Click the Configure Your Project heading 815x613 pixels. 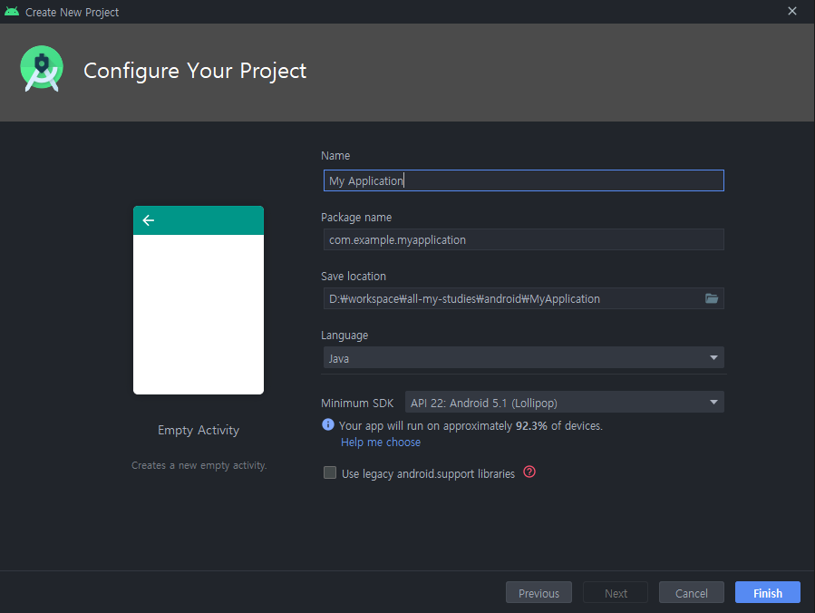pyautogui.click(x=195, y=71)
